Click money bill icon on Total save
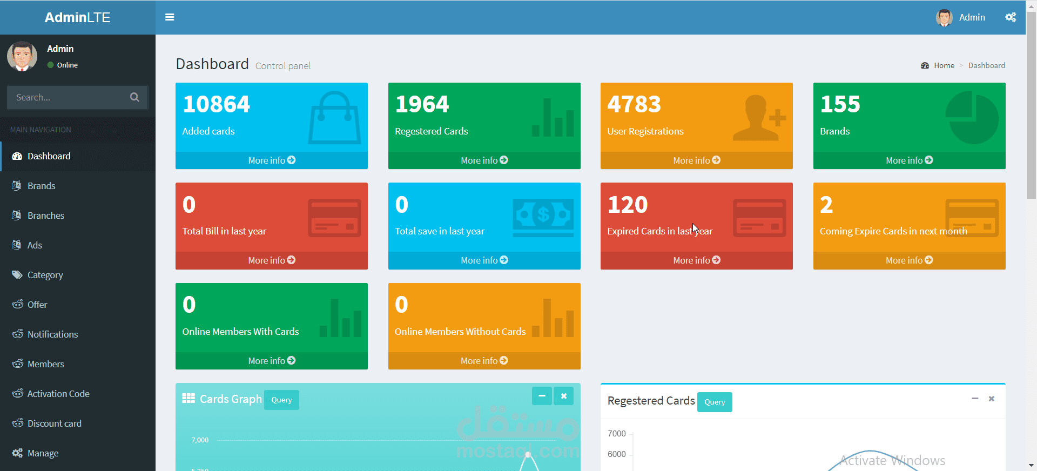 543,218
